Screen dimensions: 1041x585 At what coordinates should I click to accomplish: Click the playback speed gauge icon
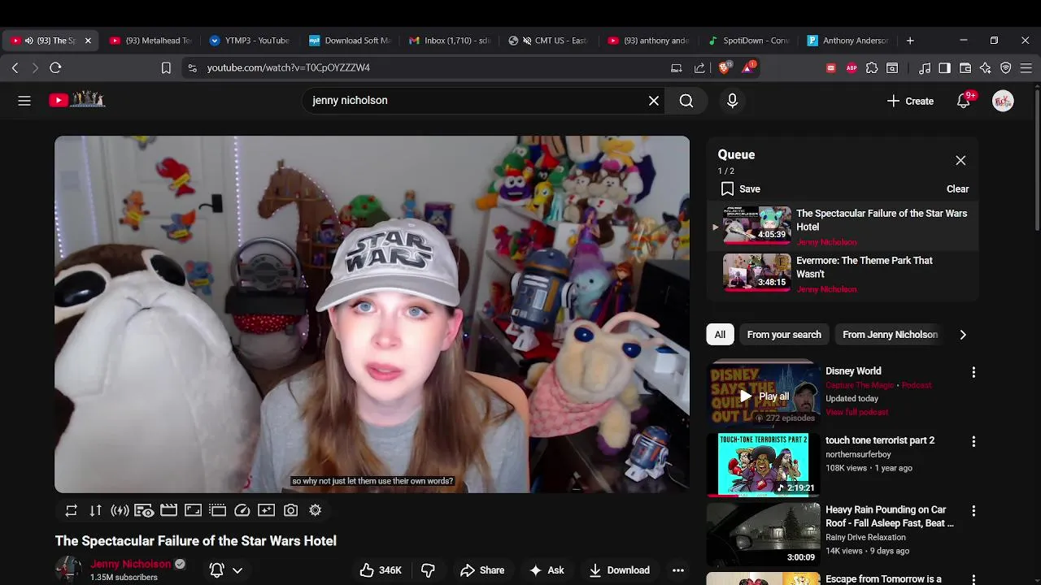coord(242,510)
